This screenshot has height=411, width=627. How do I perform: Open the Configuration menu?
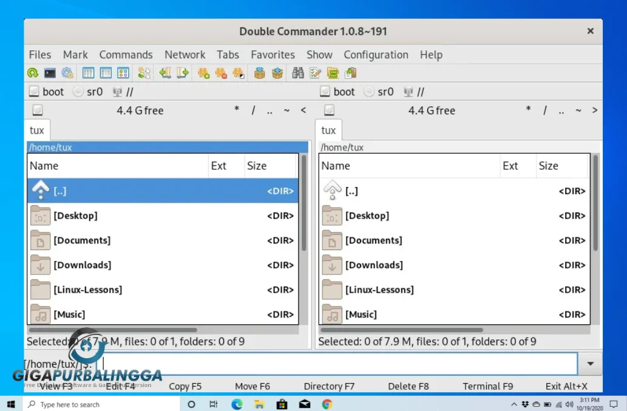pyautogui.click(x=376, y=55)
